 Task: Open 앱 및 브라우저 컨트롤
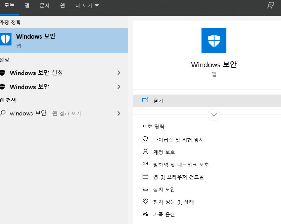(x=178, y=177)
